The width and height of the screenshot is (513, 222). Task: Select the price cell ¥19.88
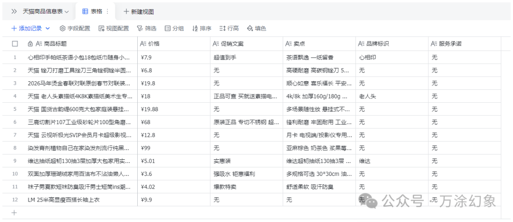(174, 109)
